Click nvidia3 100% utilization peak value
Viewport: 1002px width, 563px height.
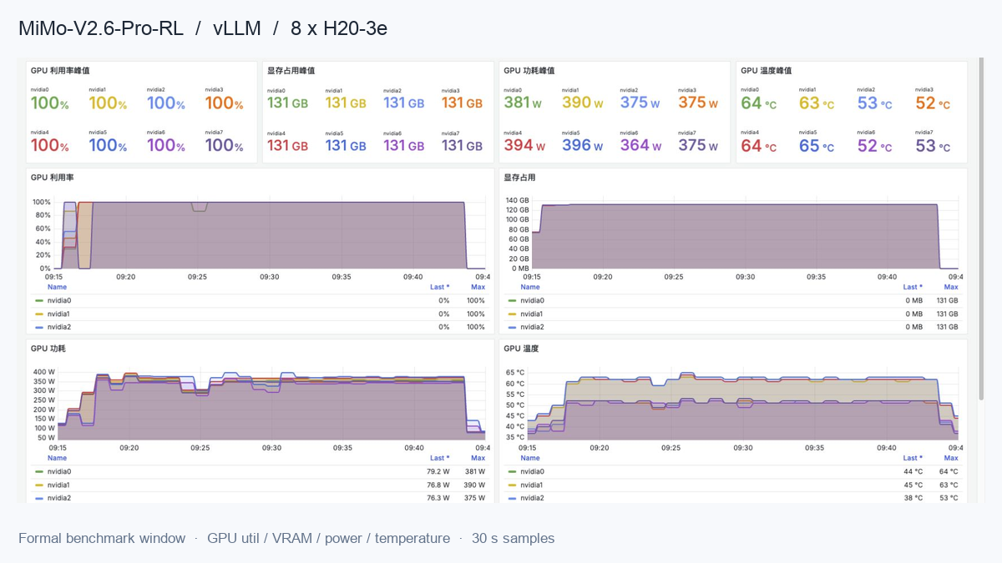(225, 103)
